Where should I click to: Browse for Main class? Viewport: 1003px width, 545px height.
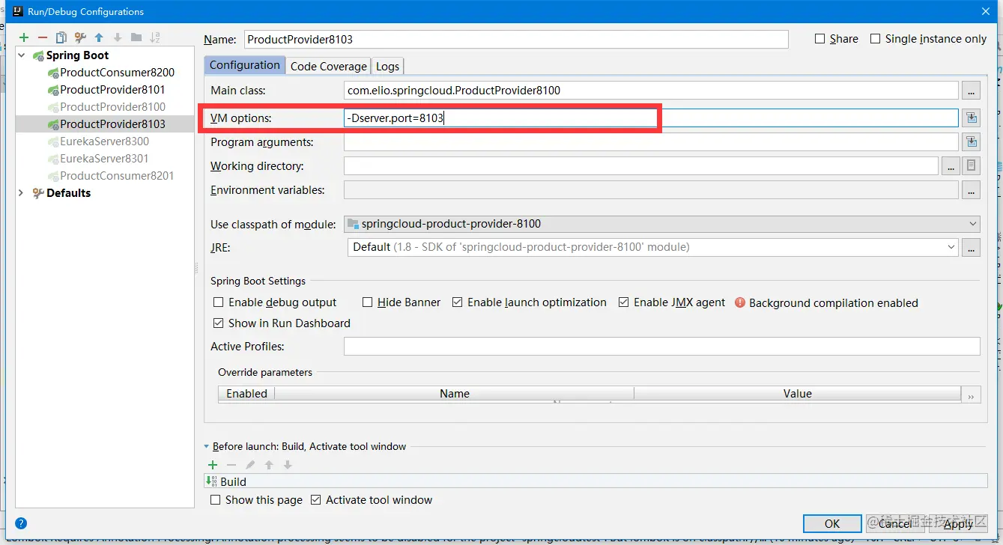click(971, 91)
